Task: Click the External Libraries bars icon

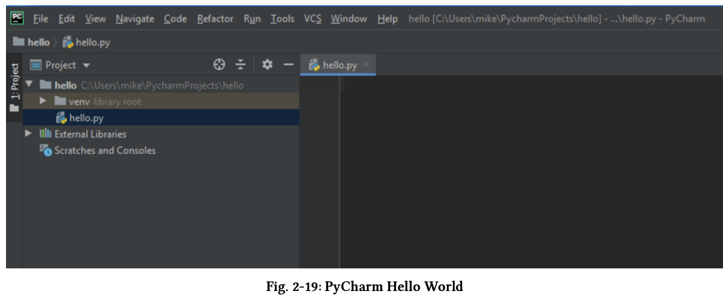Action: (45, 134)
